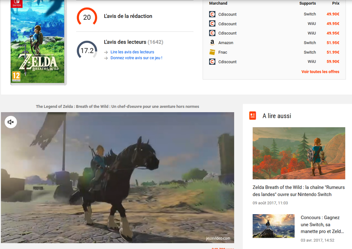
Task: Click the Cdiscount icon for 59.90€ WiiU offer
Action: (x=212, y=62)
